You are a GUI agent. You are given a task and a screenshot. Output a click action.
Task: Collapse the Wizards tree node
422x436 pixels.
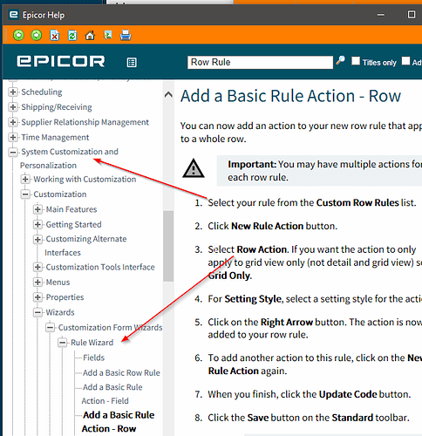[x=37, y=313]
